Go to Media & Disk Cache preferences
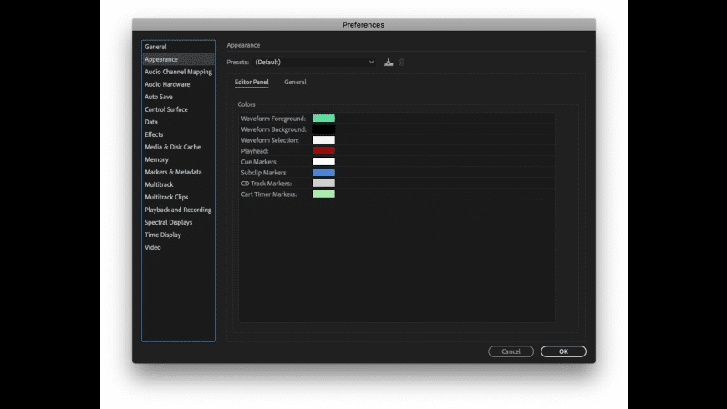This screenshot has height=409, width=727. pos(172,147)
